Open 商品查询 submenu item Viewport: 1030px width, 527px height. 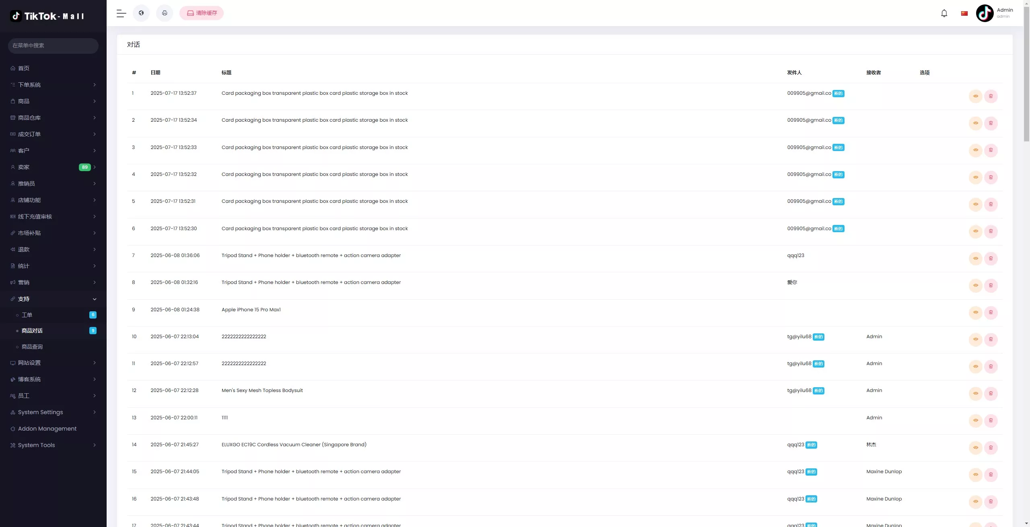pos(32,347)
